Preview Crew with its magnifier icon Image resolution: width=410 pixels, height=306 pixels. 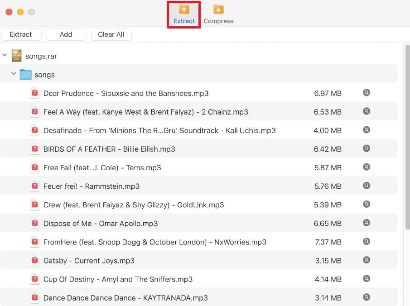[367, 204]
